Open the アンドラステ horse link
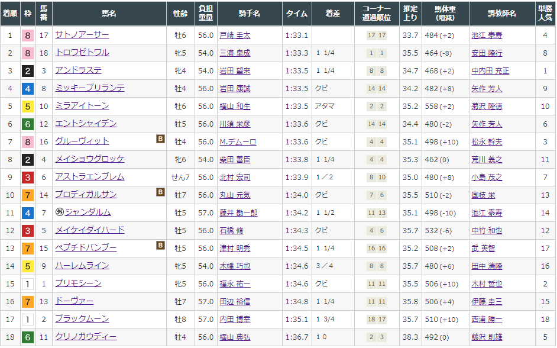Viewport: 557px width, 348px height. (x=78, y=70)
